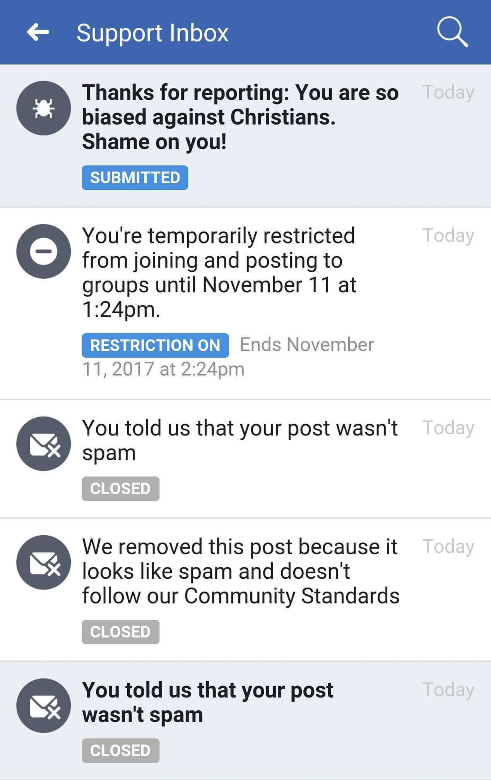Tap CLOSED badge under removed post message

coord(120,632)
